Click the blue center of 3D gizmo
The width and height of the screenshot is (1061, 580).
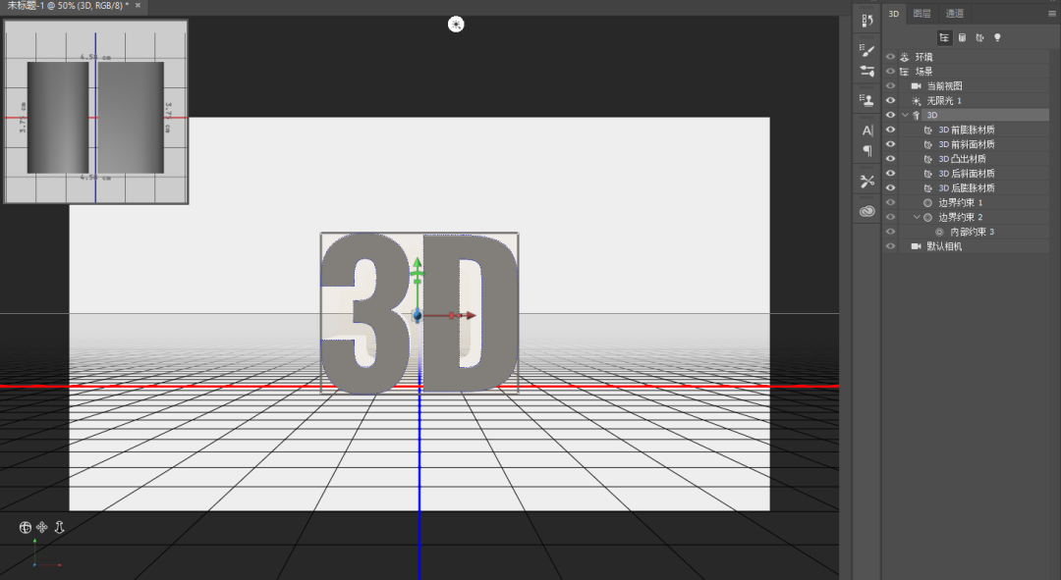[417, 315]
